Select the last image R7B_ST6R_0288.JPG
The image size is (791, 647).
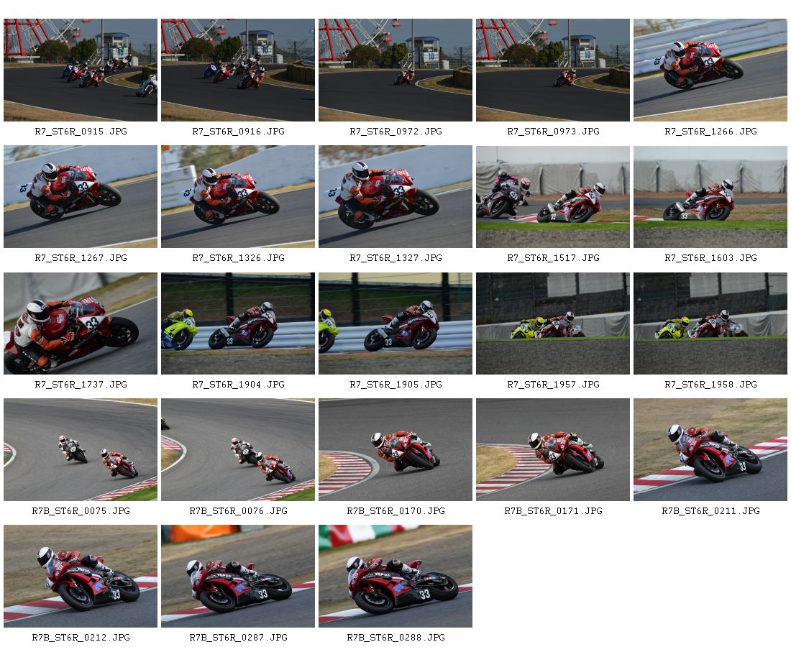[x=395, y=577]
